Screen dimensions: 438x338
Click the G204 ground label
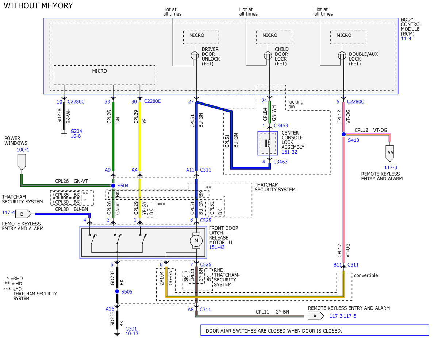(x=77, y=131)
